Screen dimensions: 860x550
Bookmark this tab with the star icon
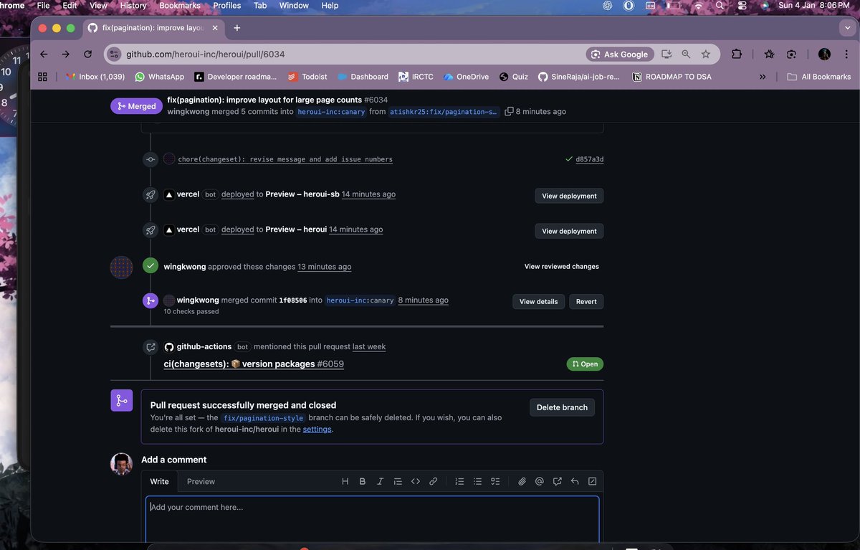pos(706,54)
